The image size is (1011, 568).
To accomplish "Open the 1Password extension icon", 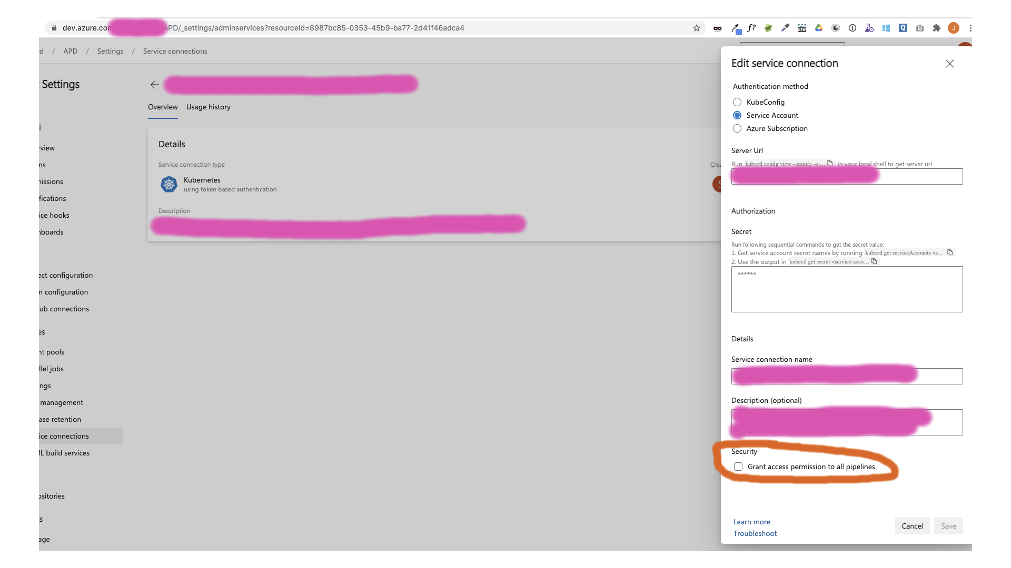I will click(x=853, y=28).
